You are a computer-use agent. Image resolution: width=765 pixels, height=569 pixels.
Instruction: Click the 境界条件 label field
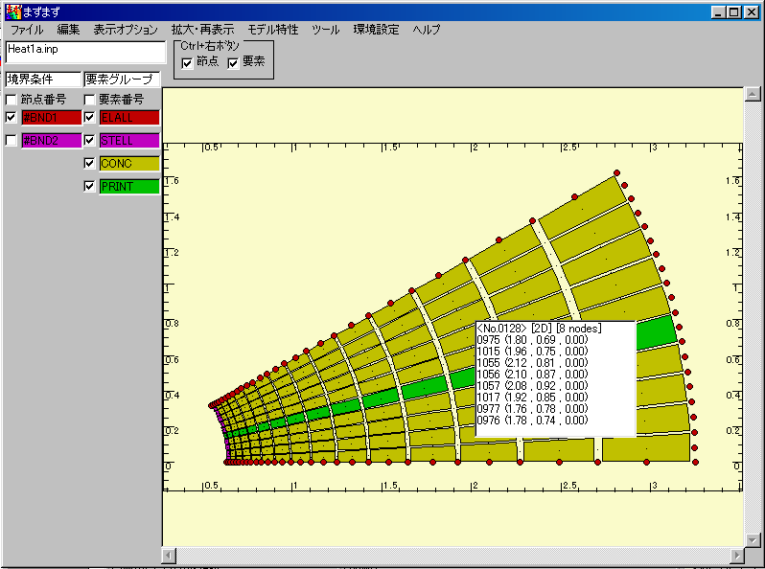tap(41, 80)
